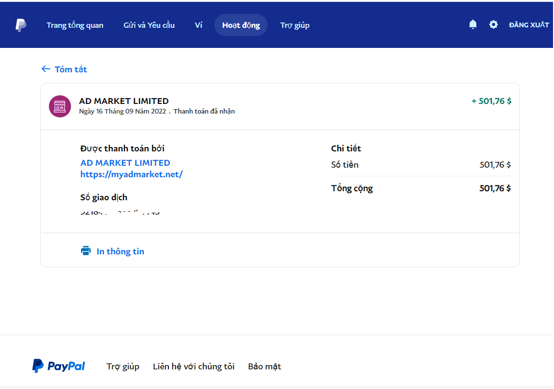Open the Ví (wallet) page
This screenshot has height=389, width=554.
[199, 25]
